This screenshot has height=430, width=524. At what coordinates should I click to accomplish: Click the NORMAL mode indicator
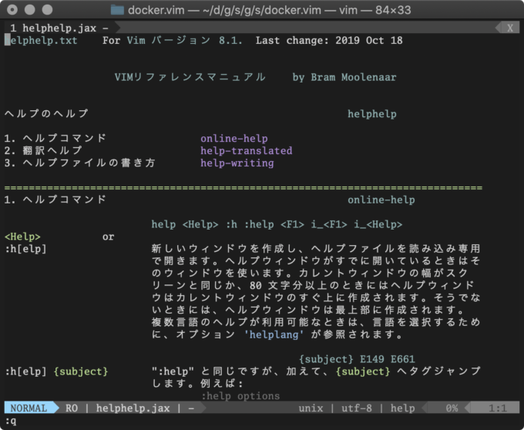coord(29,408)
